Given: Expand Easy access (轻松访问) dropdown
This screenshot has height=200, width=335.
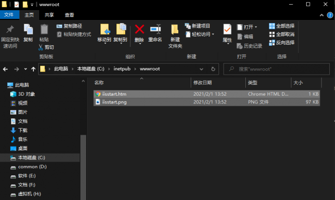Looking at the screenshot, I should [x=199, y=34].
